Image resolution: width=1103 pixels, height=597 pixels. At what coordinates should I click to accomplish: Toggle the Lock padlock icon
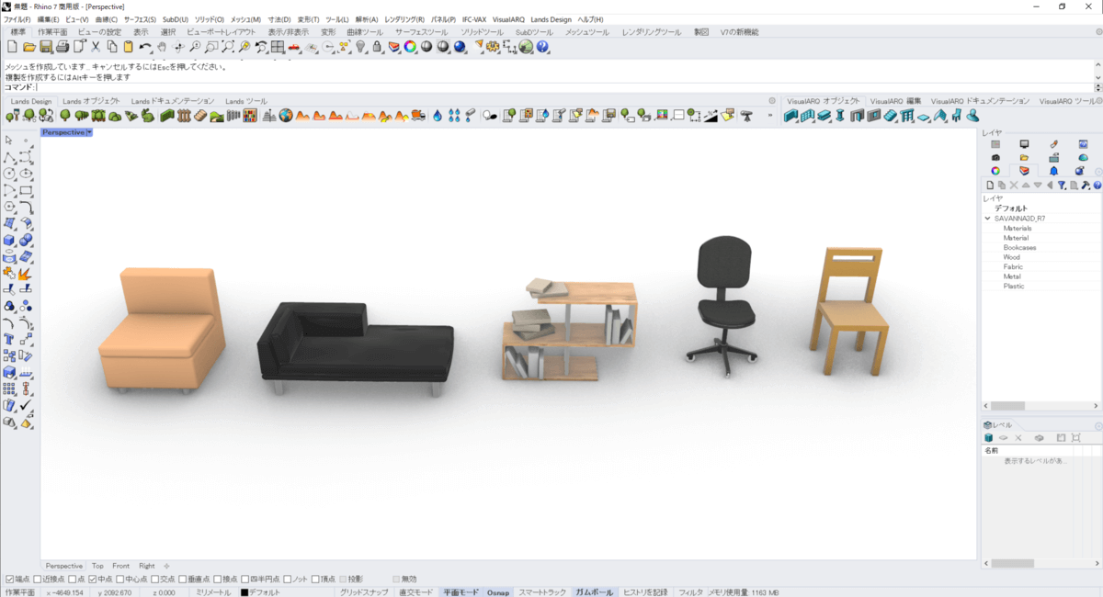[377, 46]
